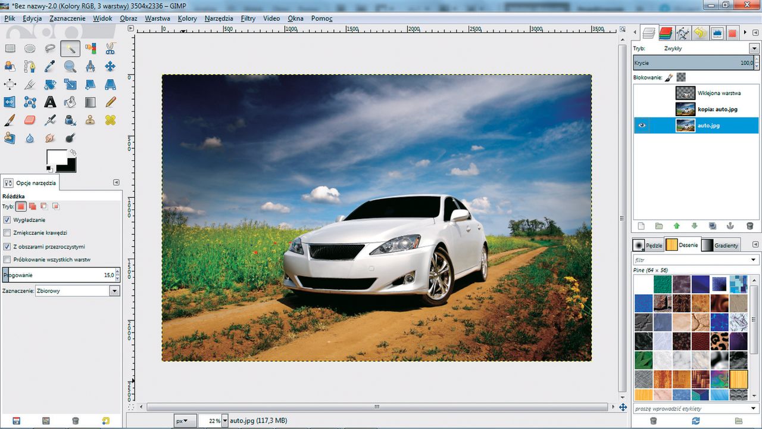The height and width of the screenshot is (429, 762).
Task: Select the Pencil tool
Action: point(110,102)
